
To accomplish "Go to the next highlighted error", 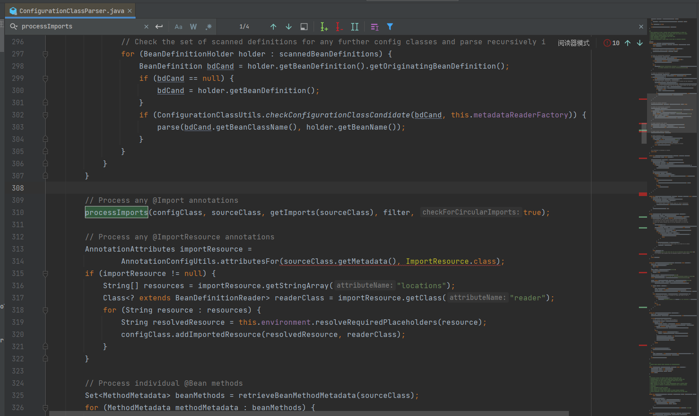I will pyautogui.click(x=640, y=43).
